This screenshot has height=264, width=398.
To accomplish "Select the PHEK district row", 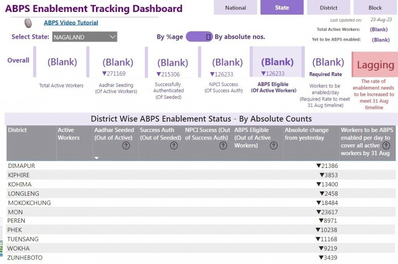I will (x=201, y=230).
